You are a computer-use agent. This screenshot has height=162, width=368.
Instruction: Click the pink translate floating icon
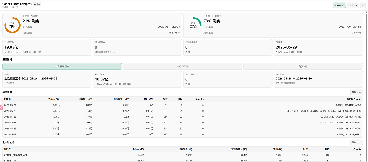tap(1, 108)
